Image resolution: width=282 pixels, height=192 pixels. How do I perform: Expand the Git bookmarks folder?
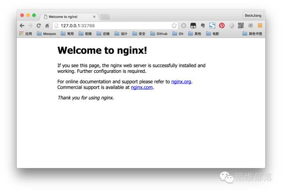(178, 34)
